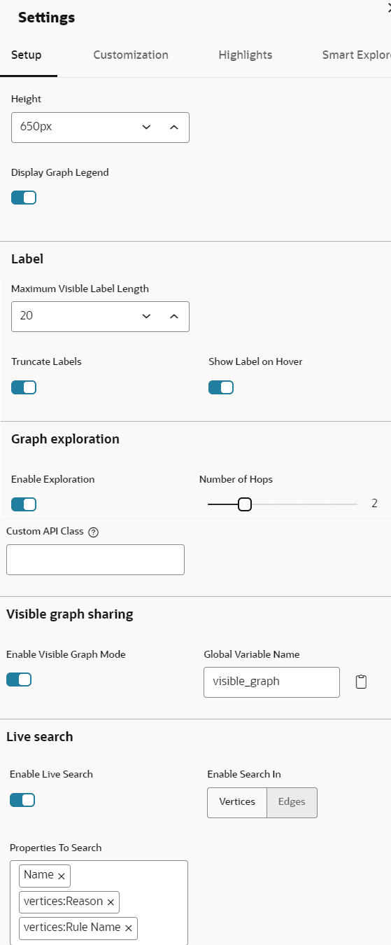Screen dimensions: 391x945
Task: Increase Maximum Visible Label Length value
Action: (x=174, y=316)
